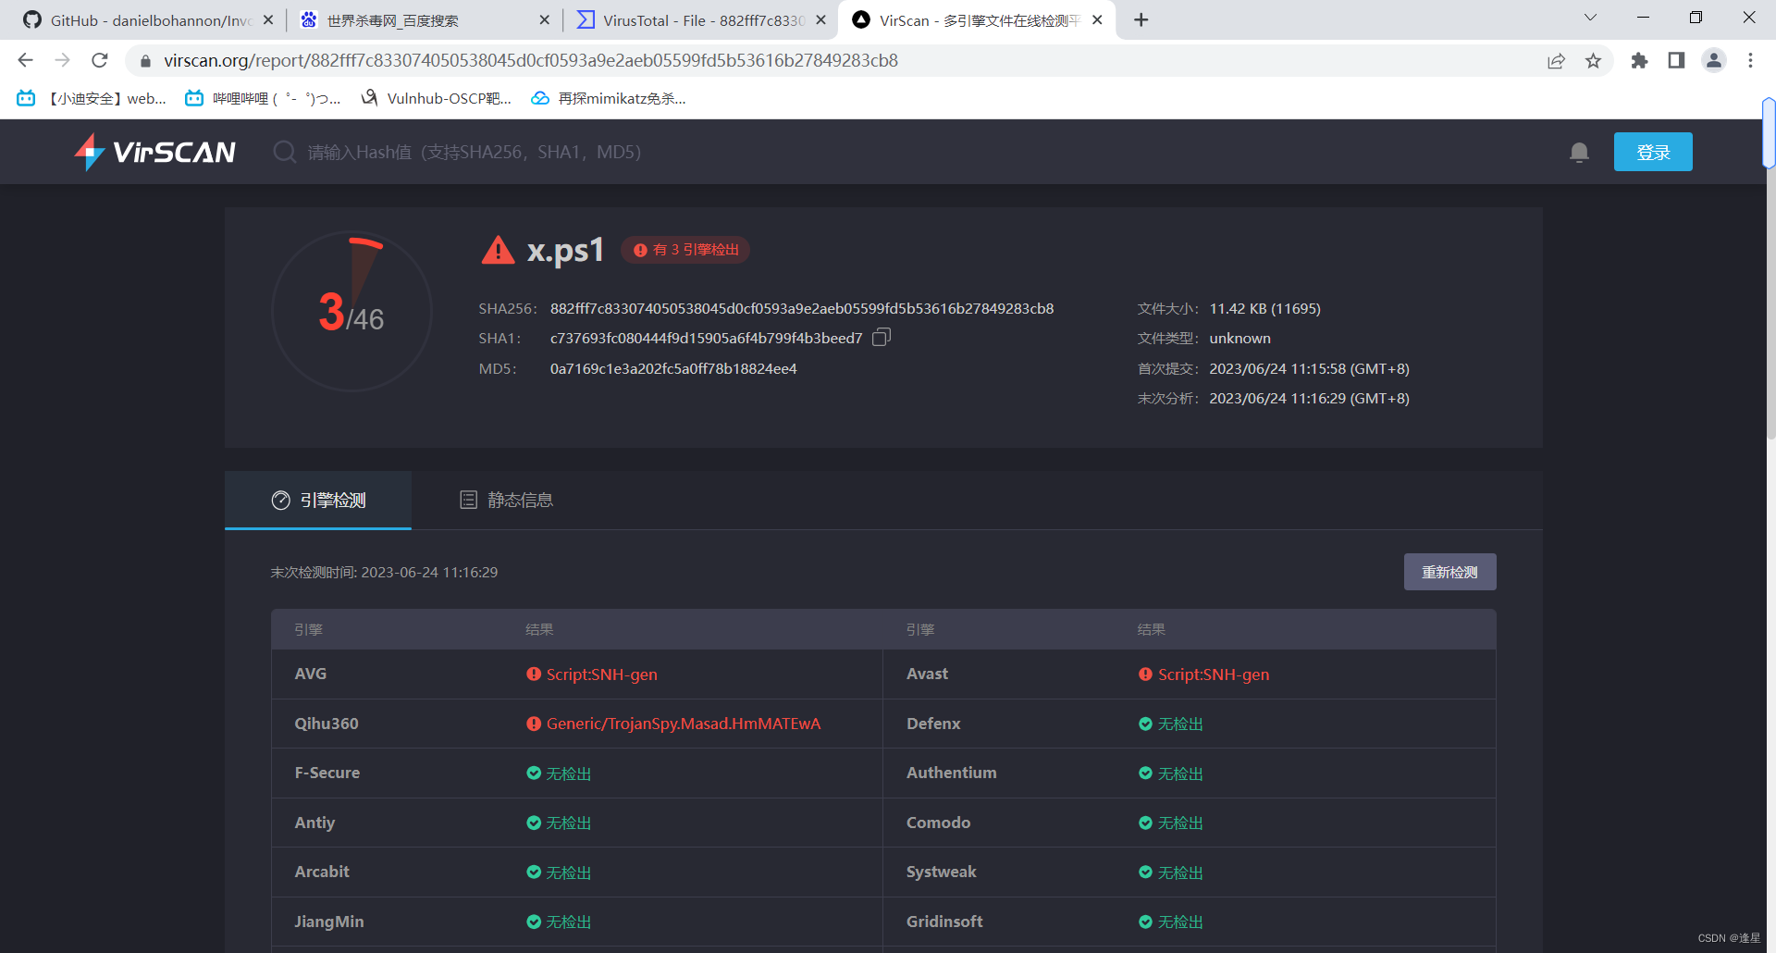Click the 3/46 detection gauge
The height and width of the screenshot is (953, 1776).
[351, 311]
